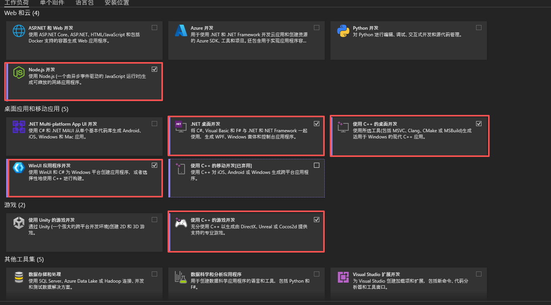Click the Node.js 开发 title text
Screen dimensions: 551x305
(42, 70)
